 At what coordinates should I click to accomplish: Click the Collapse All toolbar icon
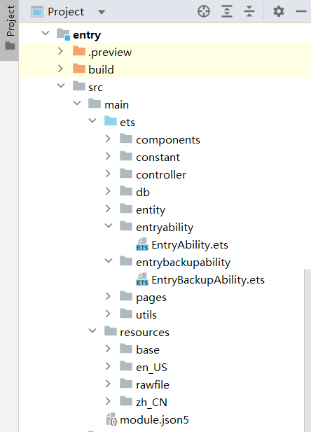(x=249, y=12)
